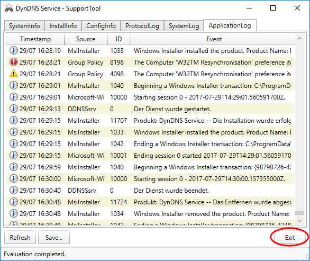Switch to the SystemLog tab
Screen dimensions: 310x261
184,26
